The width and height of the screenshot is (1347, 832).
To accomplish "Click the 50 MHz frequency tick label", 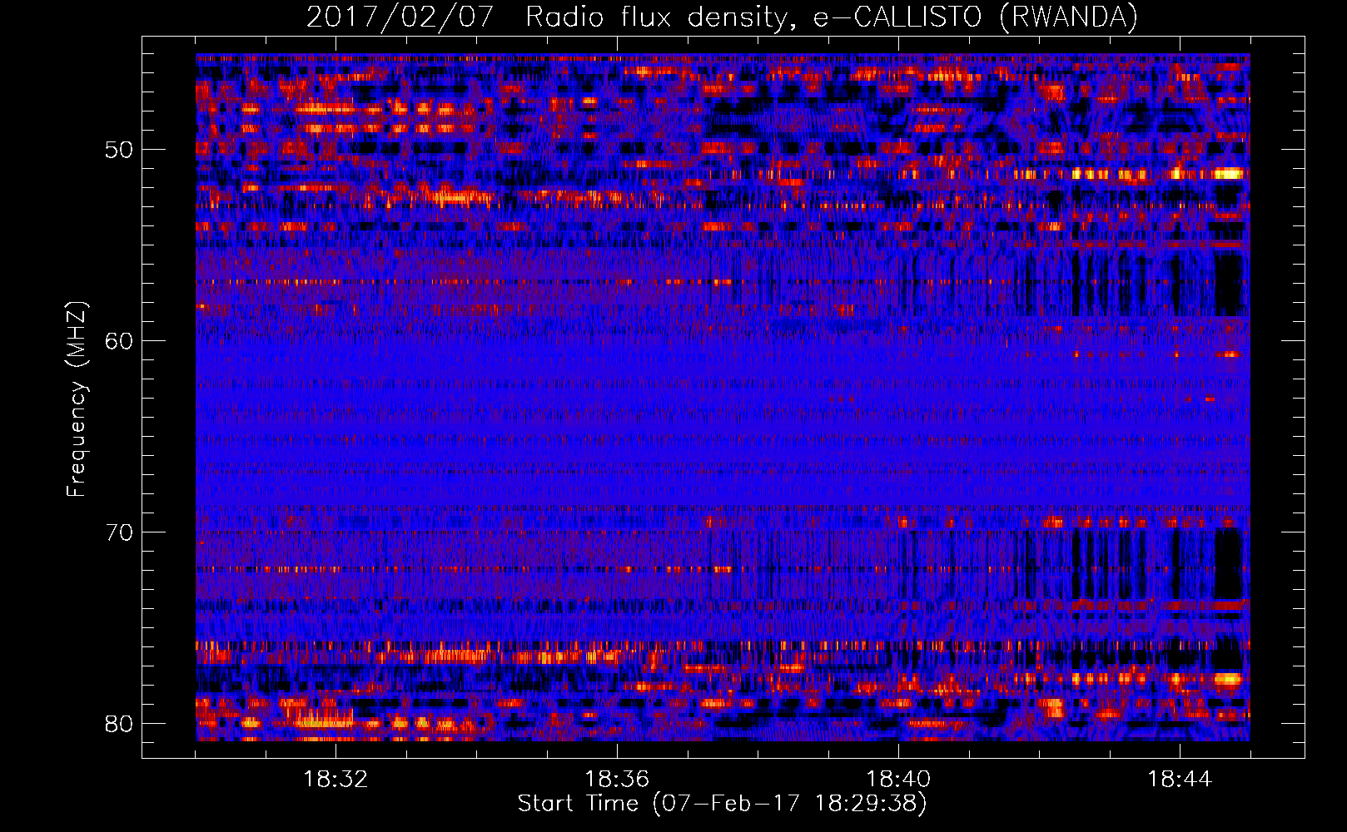I will [119, 151].
